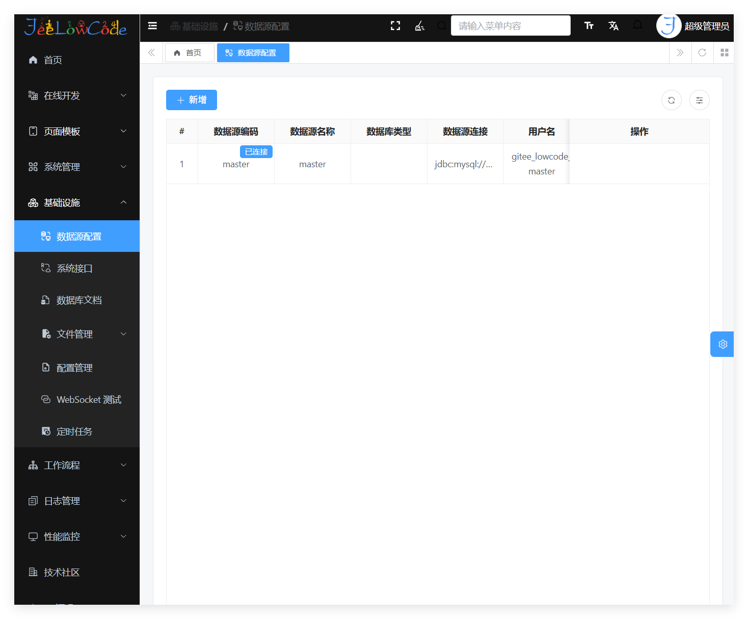Switch interface language via the translate icon
748x619 pixels.
[x=613, y=25]
